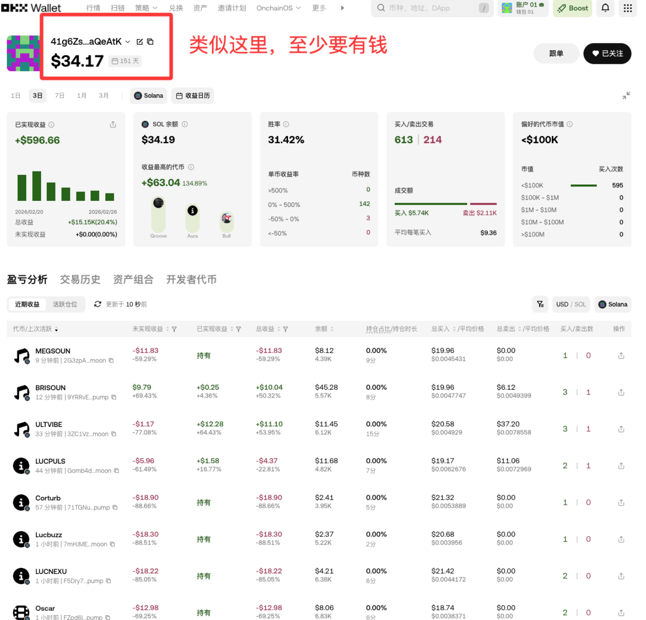This screenshot has height=620, width=646.
Task: Click the notification bell icon
Action: click(x=605, y=8)
